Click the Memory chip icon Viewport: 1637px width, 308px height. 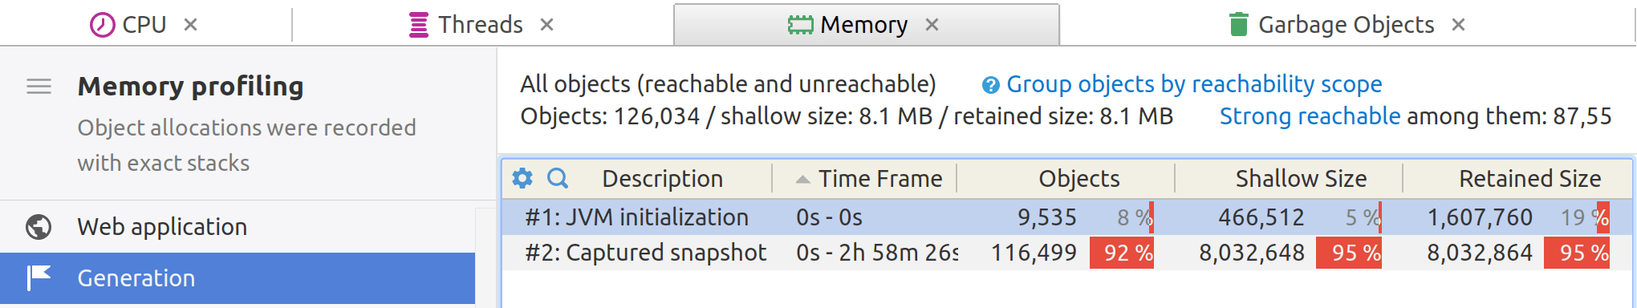(x=800, y=25)
